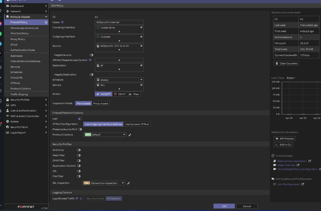Click the policy Name input field

(x=119, y=22)
